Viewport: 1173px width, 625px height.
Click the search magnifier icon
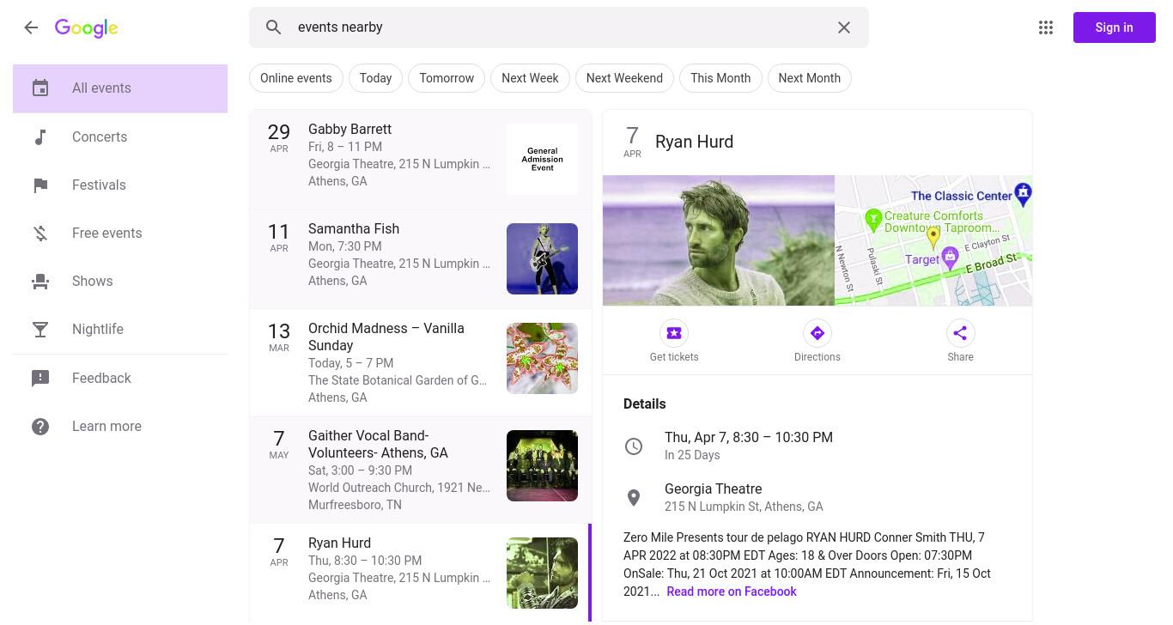[x=273, y=27]
